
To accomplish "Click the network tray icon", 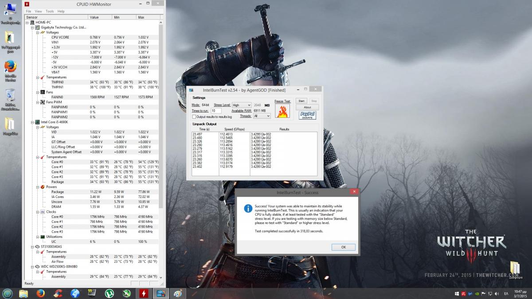I will (x=489, y=293).
